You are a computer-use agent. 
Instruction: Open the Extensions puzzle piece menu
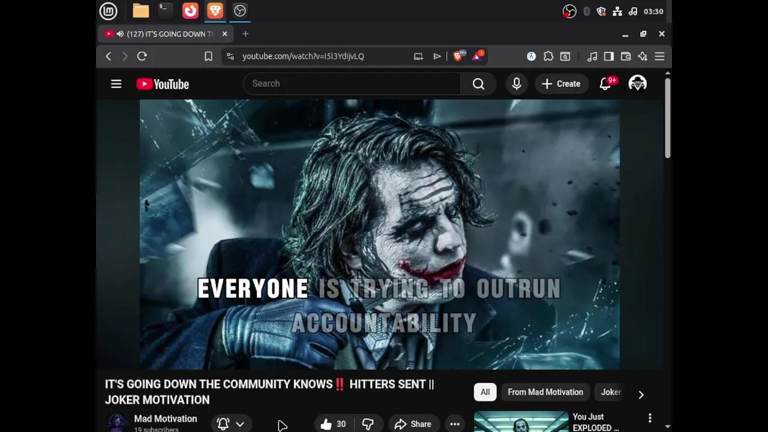click(x=548, y=56)
